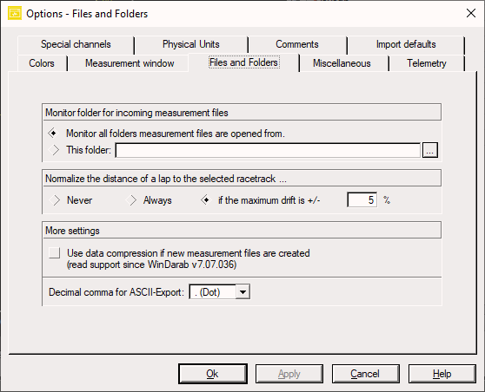
Task: Click the WinDarab icon in the title bar
Action: pyautogui.click(x=15, y=14)
